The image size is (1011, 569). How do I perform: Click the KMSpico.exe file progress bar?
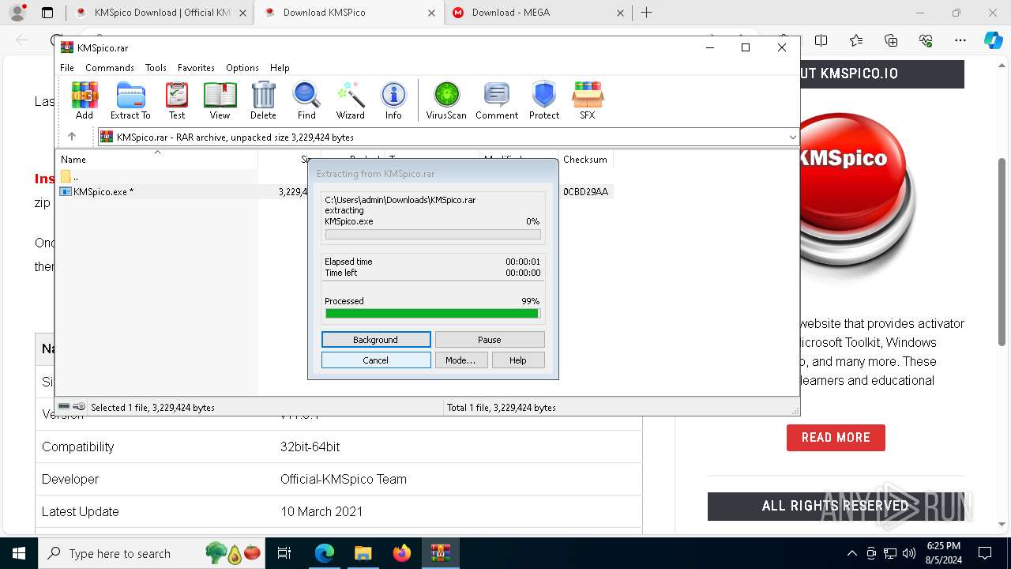[x=433, y=235]
